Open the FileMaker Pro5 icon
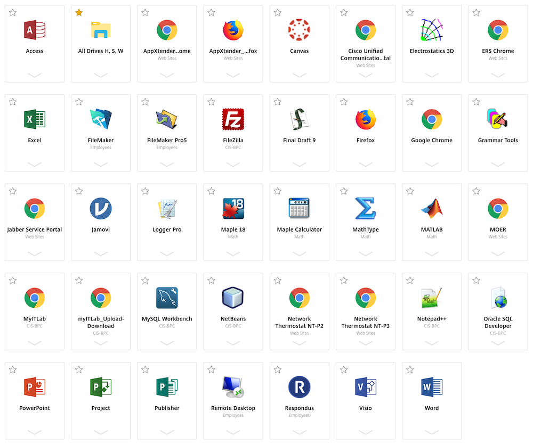 tap(166, 119)
